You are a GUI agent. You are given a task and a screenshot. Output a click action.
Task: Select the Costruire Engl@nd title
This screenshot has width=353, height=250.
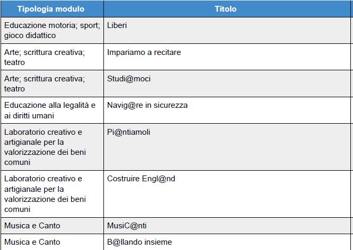(141, 179)
